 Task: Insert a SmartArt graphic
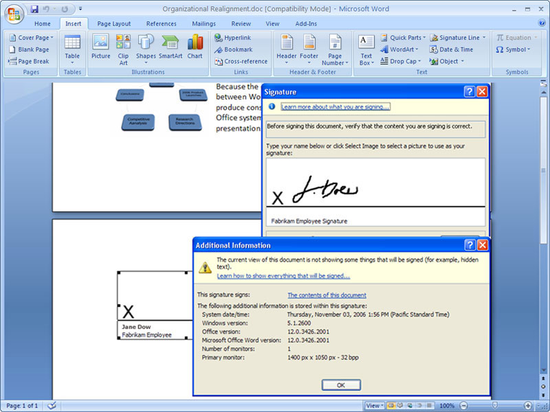[170, 47]
